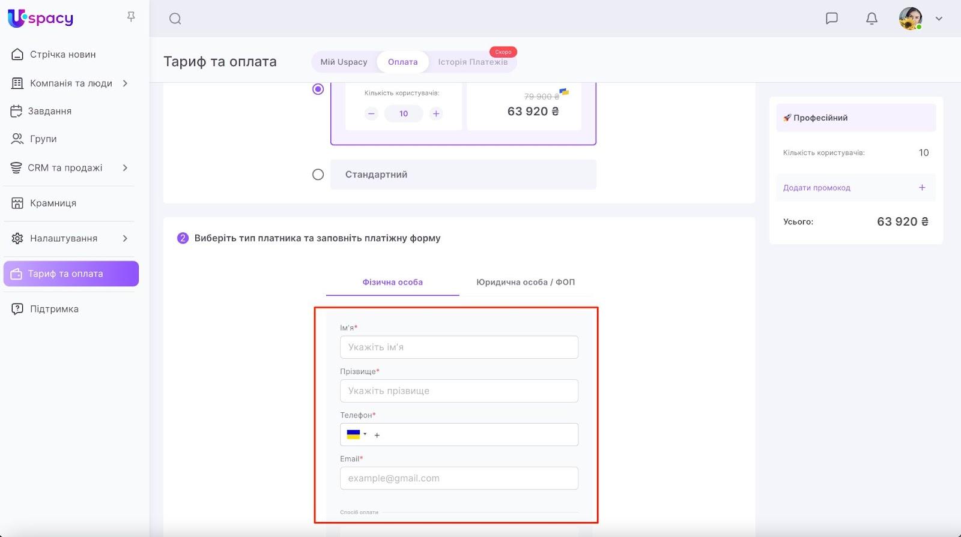The height and width of the screenshot is (537, 961).
Task: Click the user profile avatar
Action: coord(910,19)
